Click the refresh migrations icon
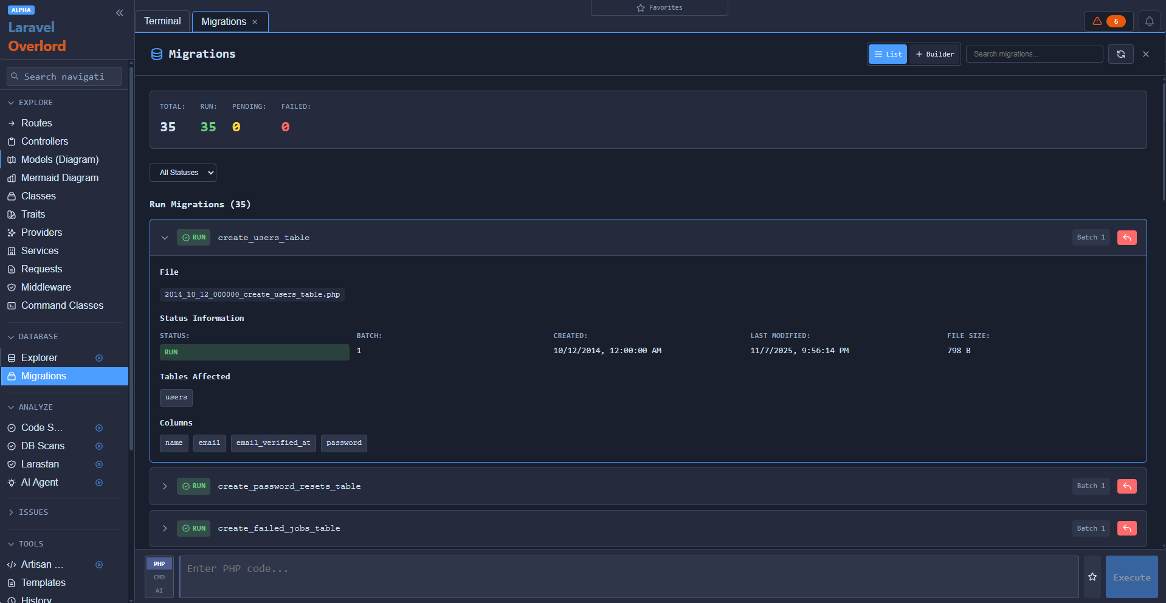This screenshot has width=1166, height=603. point(1120,54)
